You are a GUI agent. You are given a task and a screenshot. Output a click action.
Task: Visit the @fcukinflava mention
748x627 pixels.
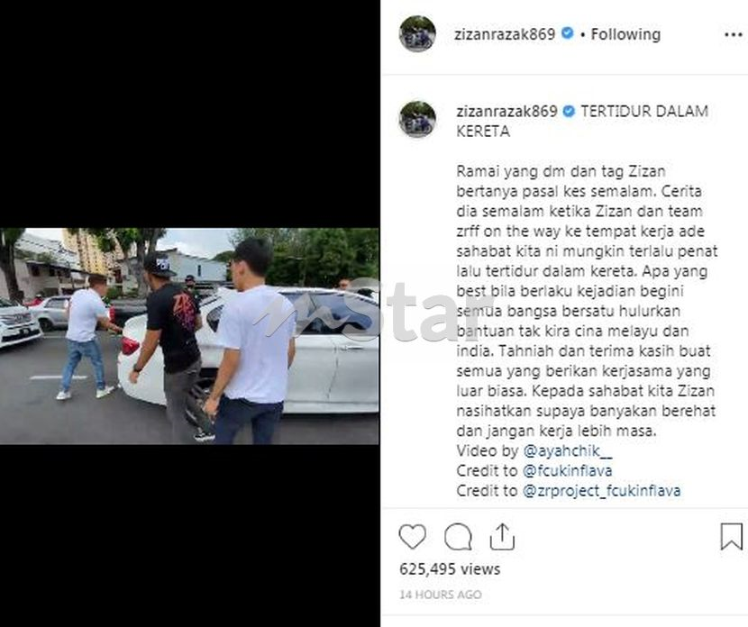pos(567,470)
